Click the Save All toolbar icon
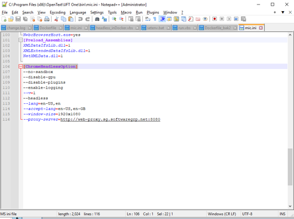This screenshot has height=219, width=294. tap(25, 19)
